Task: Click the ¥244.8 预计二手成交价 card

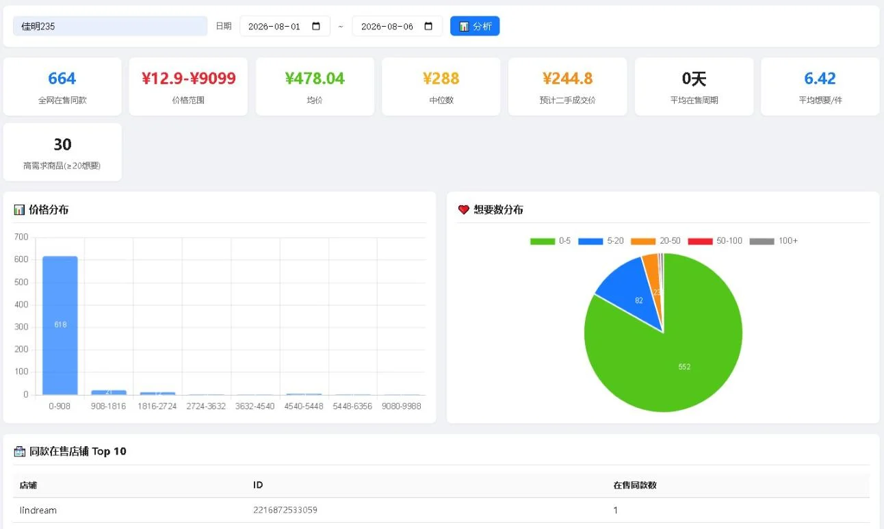Action: [567, 86]
